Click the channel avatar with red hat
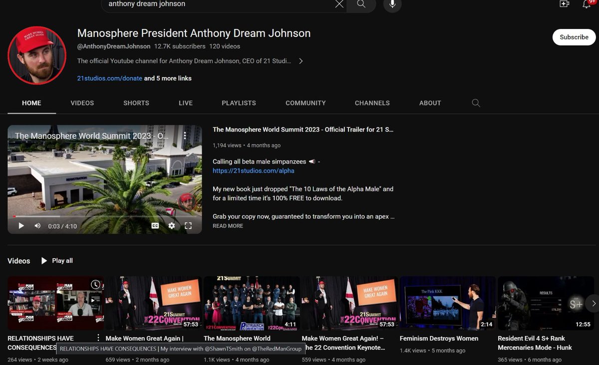This screenshot has width=599, height=365. coord(36,55)
